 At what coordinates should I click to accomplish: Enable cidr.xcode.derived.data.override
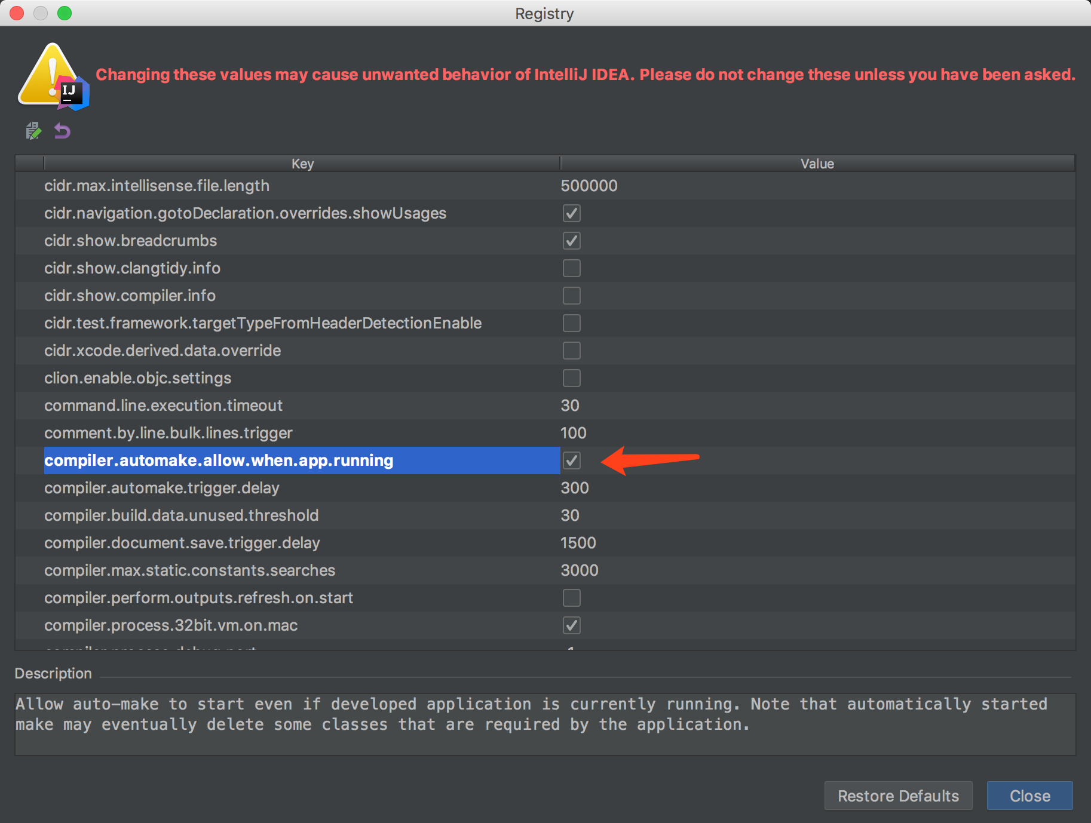[x=571, y=351]
